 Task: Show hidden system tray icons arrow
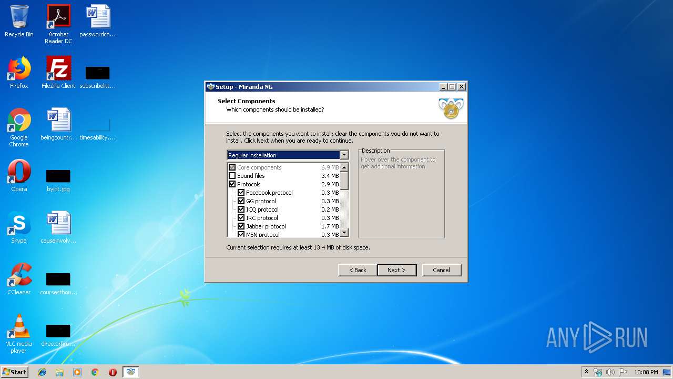tap(586, 372)
